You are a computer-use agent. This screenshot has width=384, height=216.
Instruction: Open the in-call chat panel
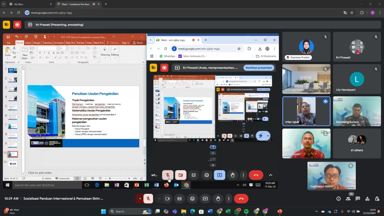tap(358, 199)
